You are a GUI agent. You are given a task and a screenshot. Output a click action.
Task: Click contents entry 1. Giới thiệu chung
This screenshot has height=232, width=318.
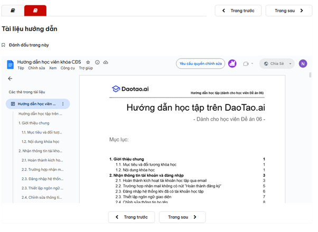point(127,159)
